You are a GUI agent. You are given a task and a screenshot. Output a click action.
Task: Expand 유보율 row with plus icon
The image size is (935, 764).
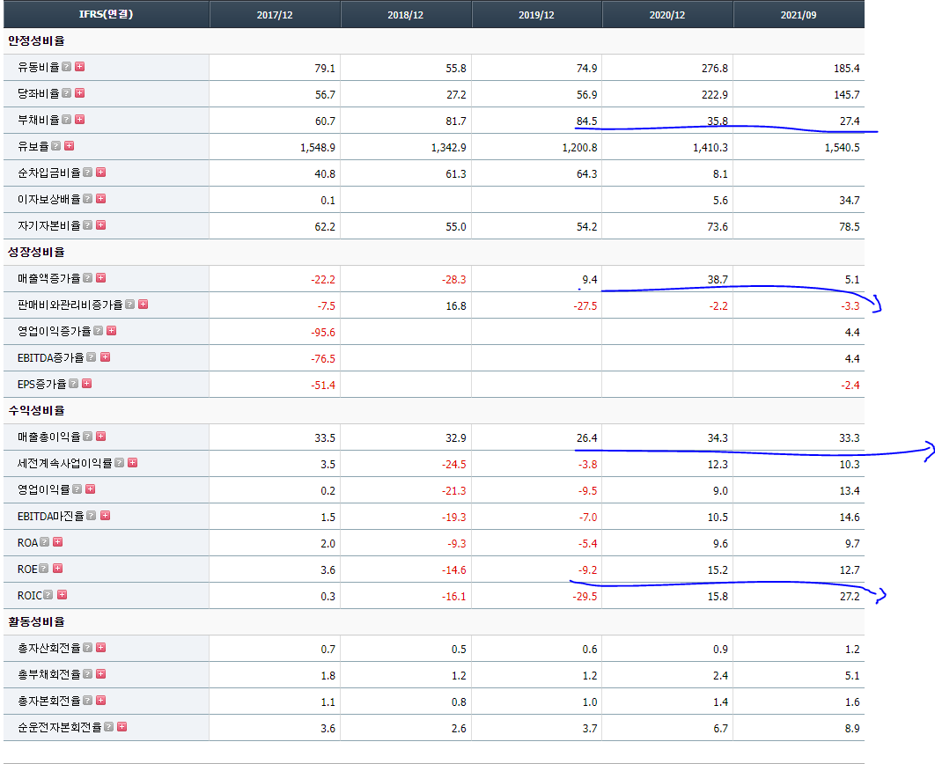pos(70,145)
